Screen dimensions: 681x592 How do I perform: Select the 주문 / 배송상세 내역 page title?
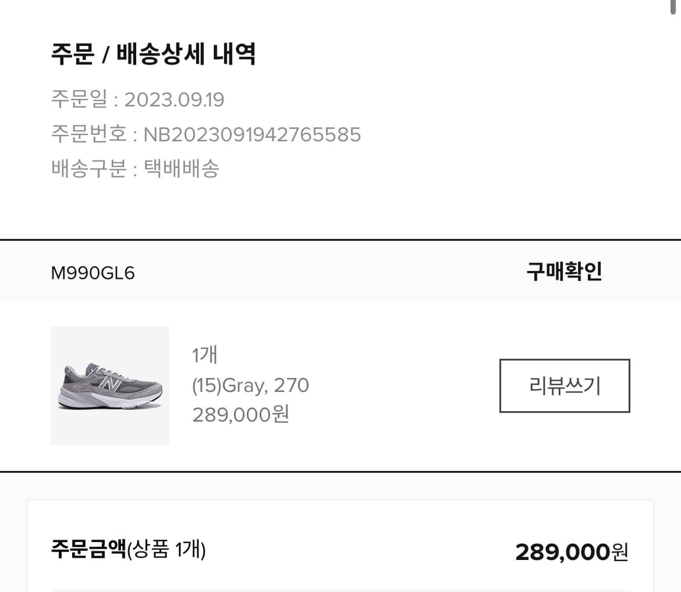point(154,54)
